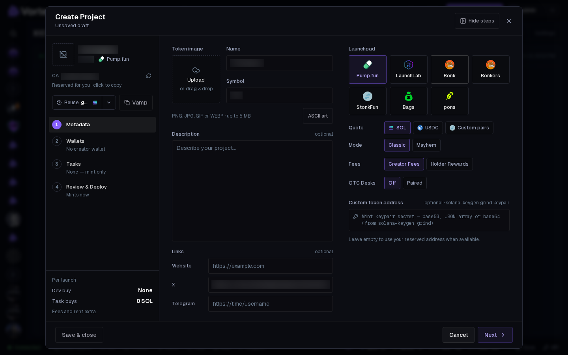568x355 pixels.
Task: Pick the pons launchpad
Action: click(450, 101)
